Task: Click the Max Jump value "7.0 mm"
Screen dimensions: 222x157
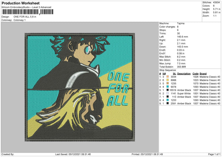Action: [x=181, y=63]
